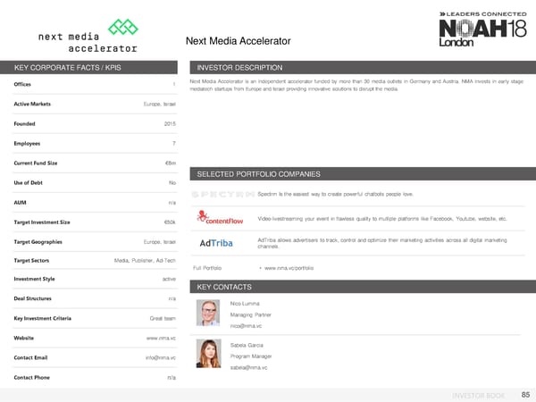This screenshot has height=402, width=536.
Task: Click the AdTriba company logo
Action: [x=214, y=244]
